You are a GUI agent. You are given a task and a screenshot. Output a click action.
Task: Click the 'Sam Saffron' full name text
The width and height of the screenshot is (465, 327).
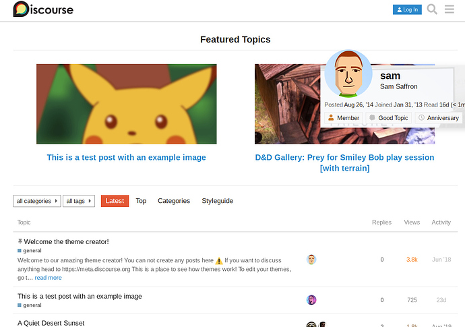(x=398, y=87)
